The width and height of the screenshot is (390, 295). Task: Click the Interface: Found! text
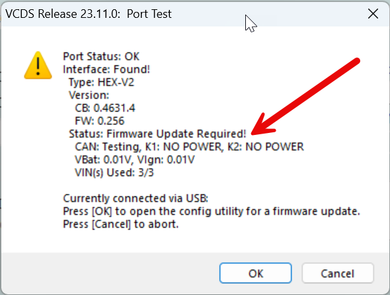click(106, 69)
